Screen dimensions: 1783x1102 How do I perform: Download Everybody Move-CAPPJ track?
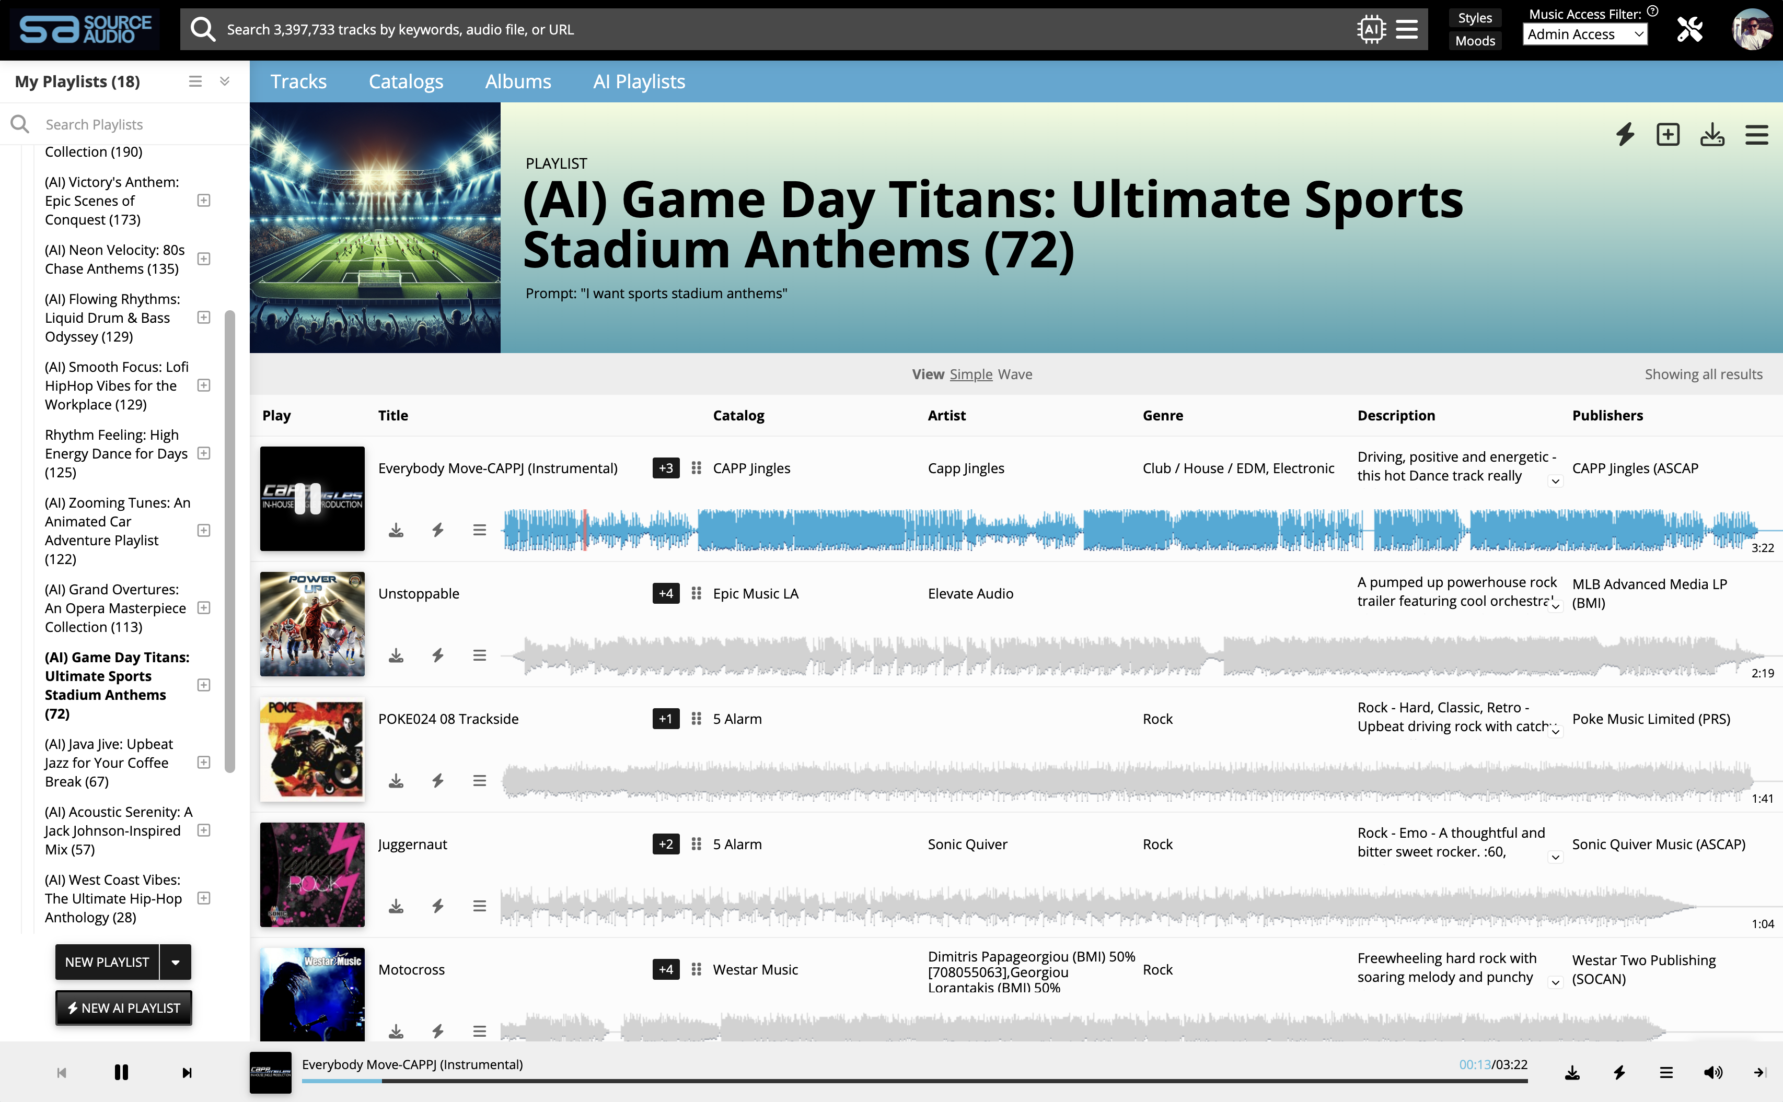click(x=396, y=530)
